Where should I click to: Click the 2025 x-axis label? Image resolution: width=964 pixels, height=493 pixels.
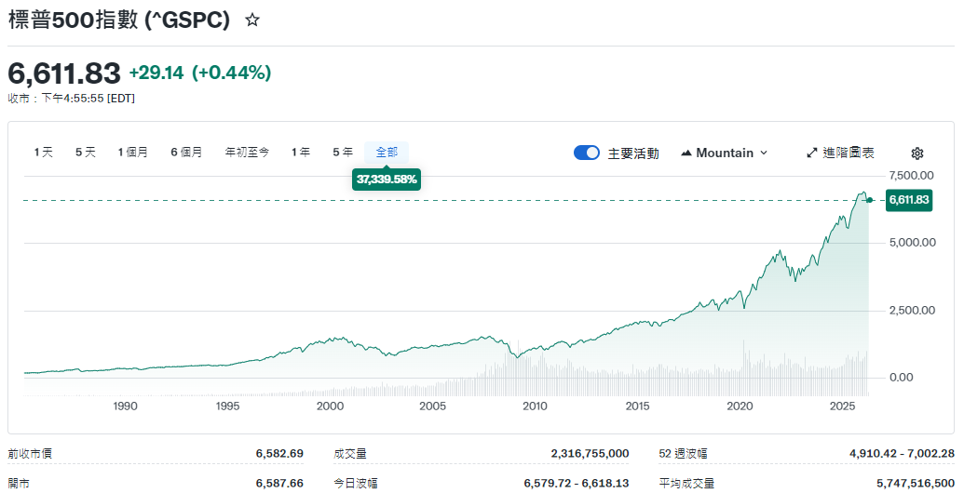pyautogui.click(x=842, y=406)
